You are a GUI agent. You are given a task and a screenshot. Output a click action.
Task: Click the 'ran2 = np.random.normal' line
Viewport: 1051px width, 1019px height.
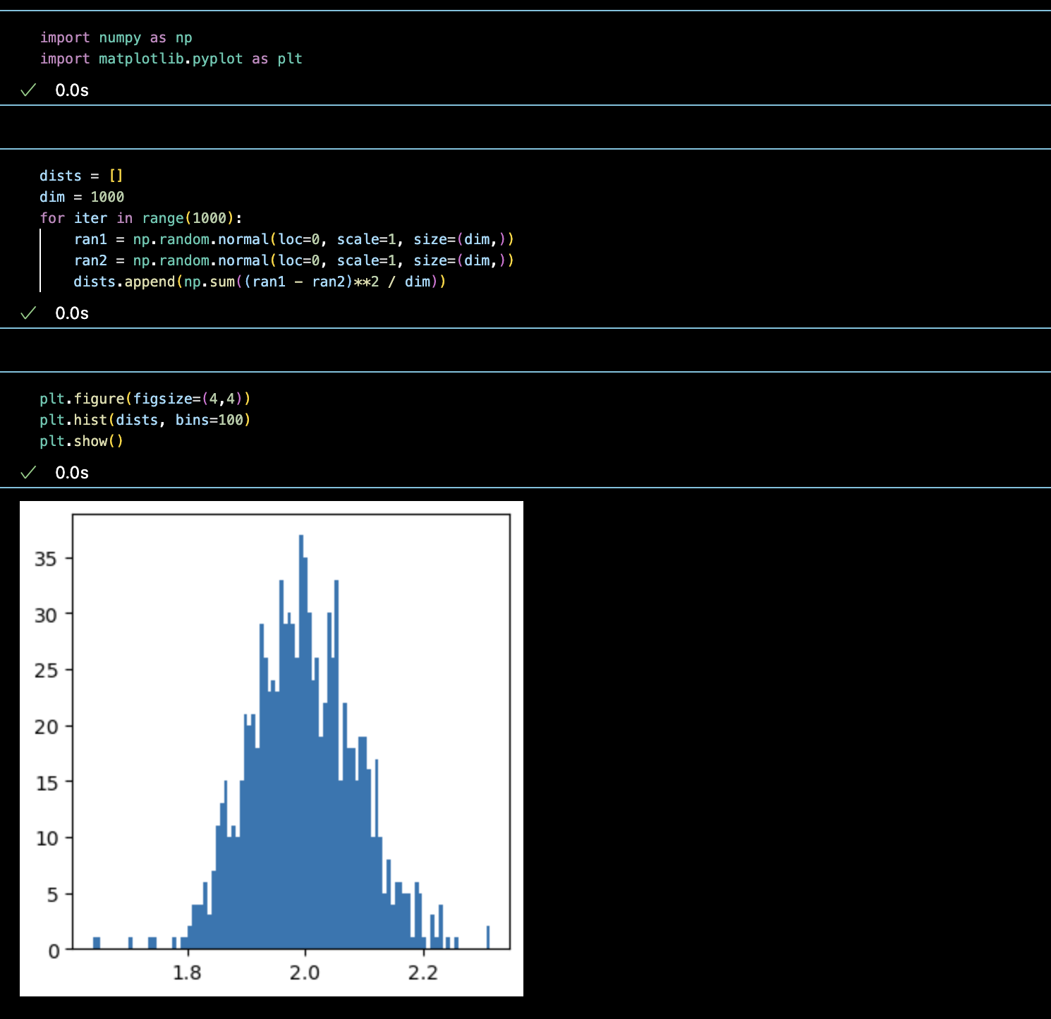point(293,260)
